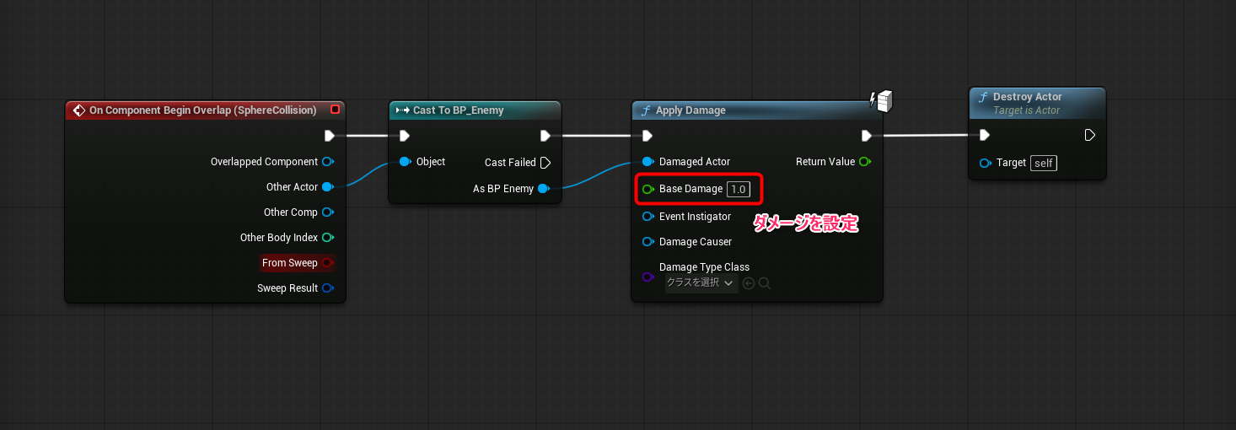Click the Cast Failed execution pin
Screen dimensions: 1236x430
pyautogui.click(x=545, y=163)
